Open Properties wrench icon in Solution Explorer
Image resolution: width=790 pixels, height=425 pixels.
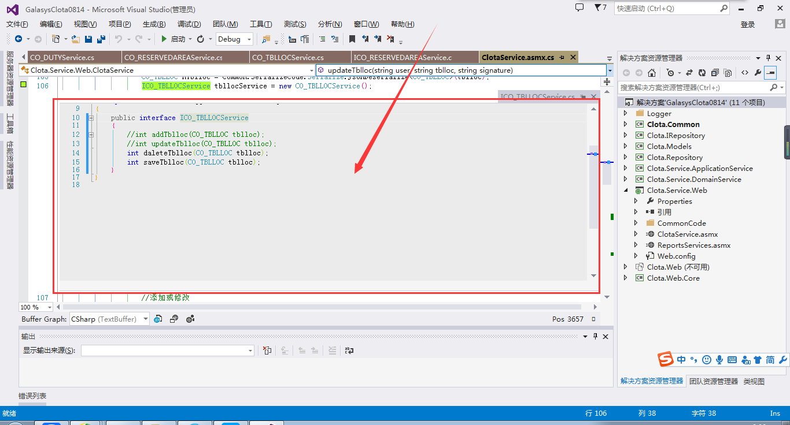coord(758,73)
